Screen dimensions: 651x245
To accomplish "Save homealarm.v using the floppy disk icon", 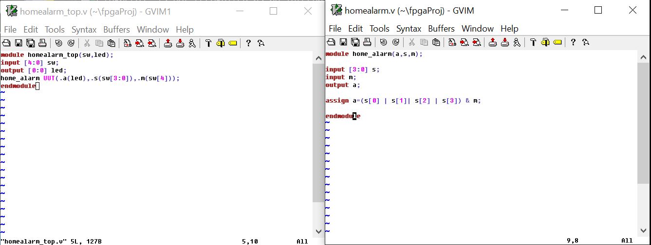I will pyautogui.click(x=343, y=42).
